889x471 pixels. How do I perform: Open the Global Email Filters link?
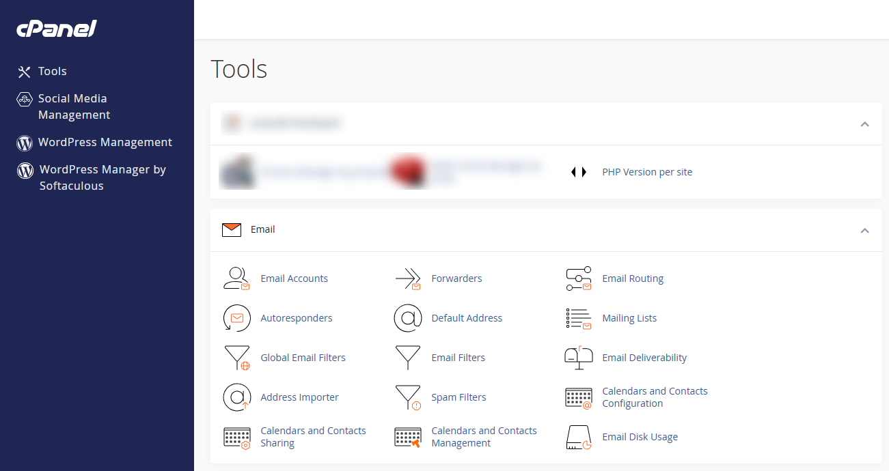coord(303,358)
